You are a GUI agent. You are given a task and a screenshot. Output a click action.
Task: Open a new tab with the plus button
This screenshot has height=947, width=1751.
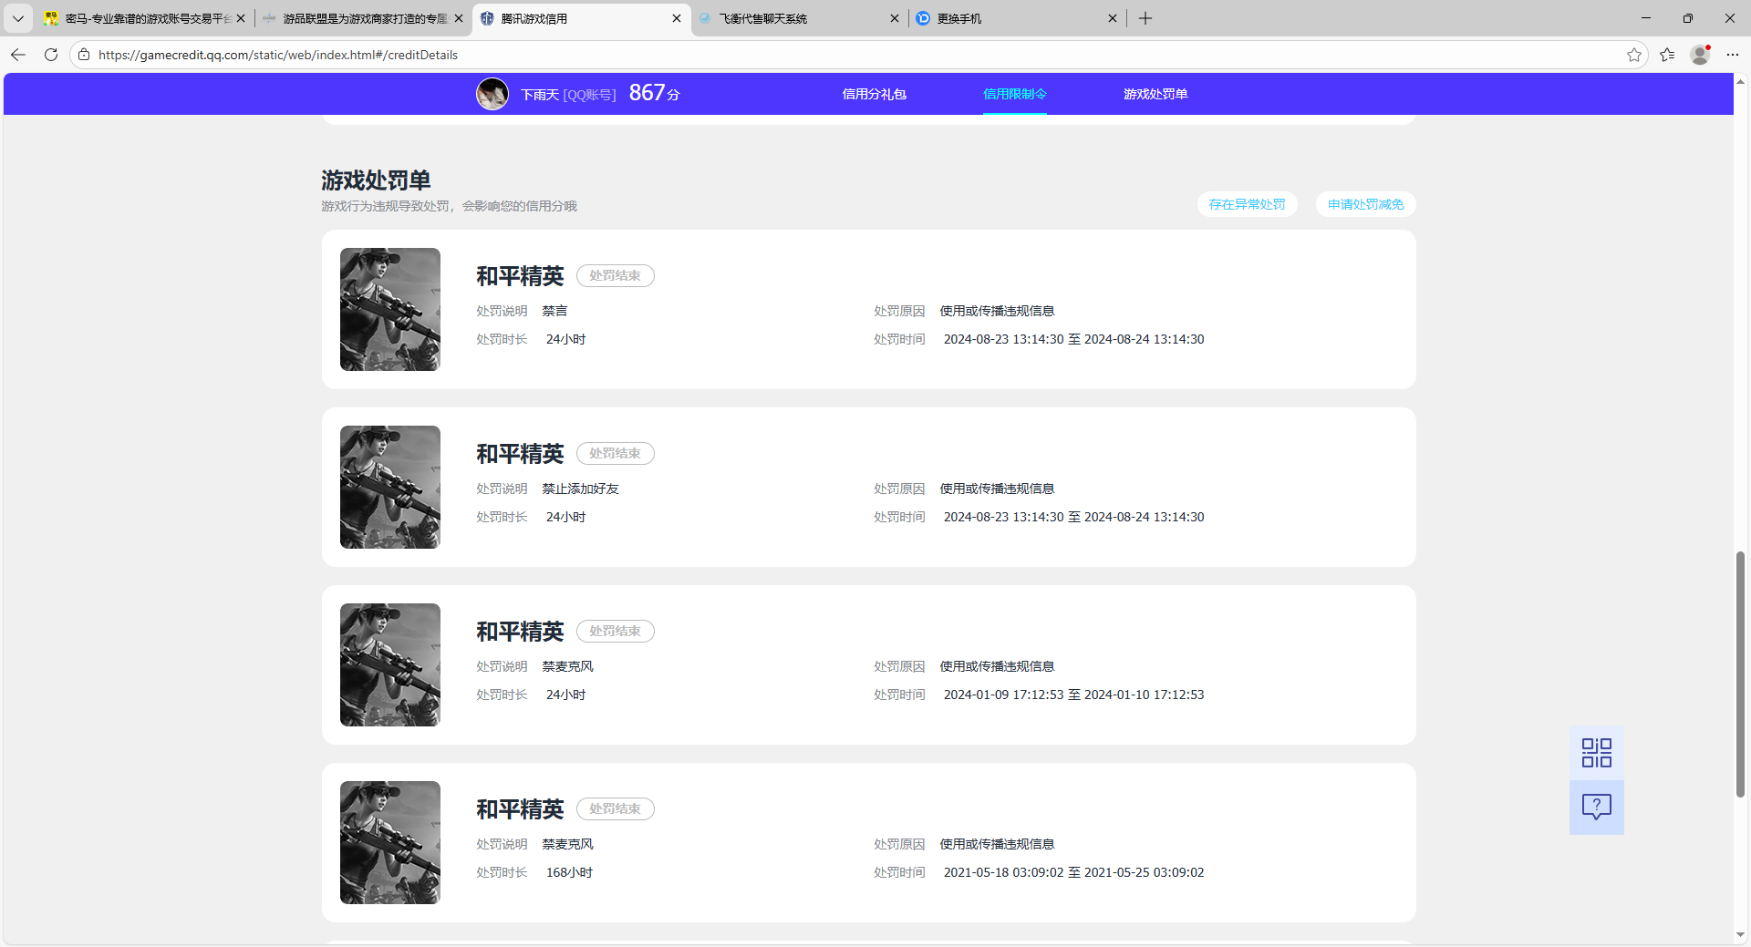[x=1145, y=18]
